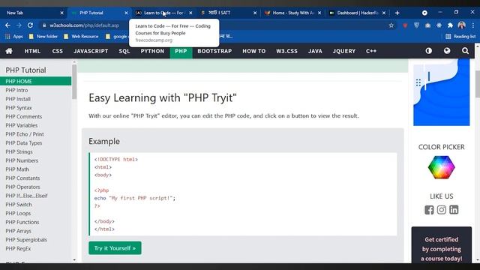Click the page vertical scrollbar thumb
480x270 pixels.
pos(477,84)
